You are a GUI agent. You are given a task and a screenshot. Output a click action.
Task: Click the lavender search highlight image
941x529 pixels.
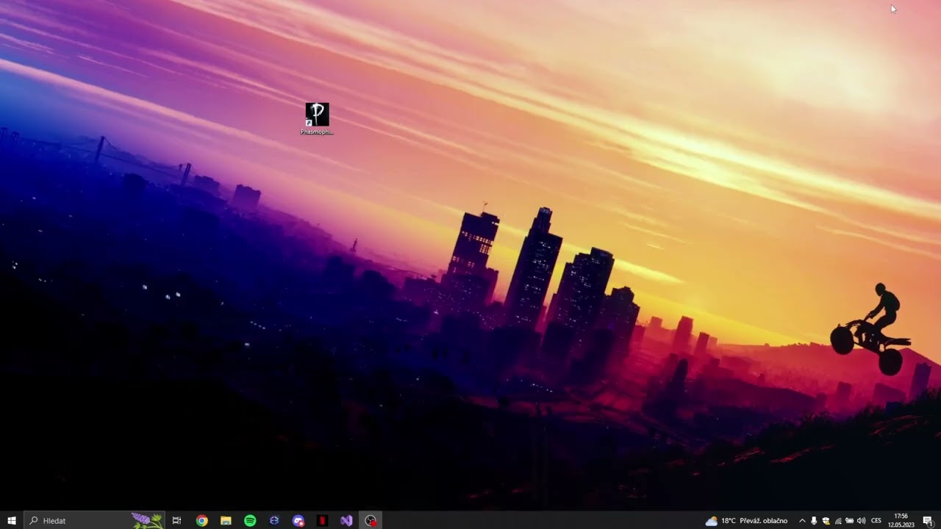(147, 520)
